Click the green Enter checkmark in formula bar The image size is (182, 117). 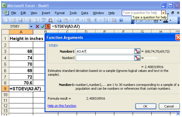coord(43,27)
